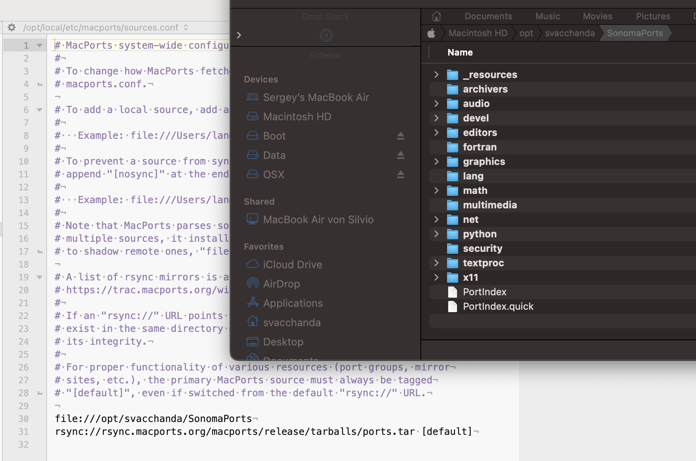This screenshot has width=696, height=461.
Task: Select the _resources folder icon
Action: pyautogui.click(x=453, y=75)
